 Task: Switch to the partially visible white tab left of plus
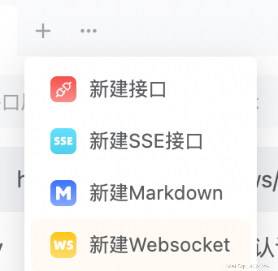(x=8, y=30)
